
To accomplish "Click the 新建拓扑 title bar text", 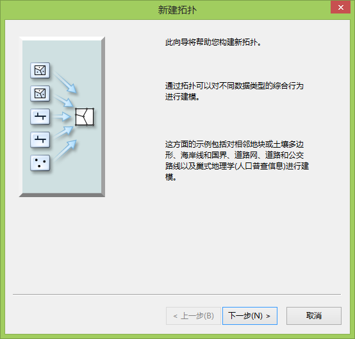I will click(x=177, y=10).
